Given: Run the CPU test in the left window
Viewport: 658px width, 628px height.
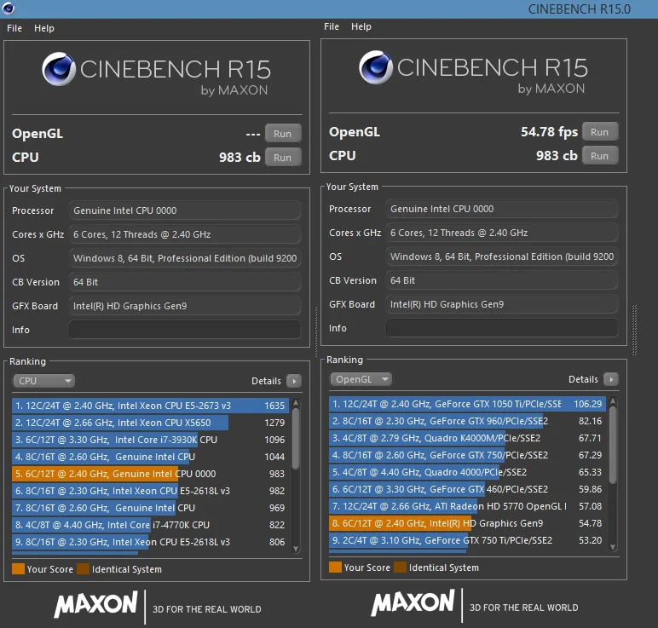Looking at the screenshot, I should pyautogui.click(x=283, y=158).
